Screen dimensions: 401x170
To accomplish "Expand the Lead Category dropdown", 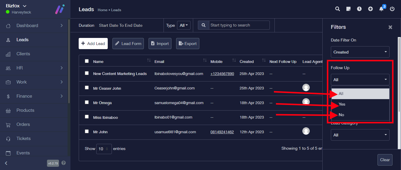I will (x=360, y=135).
